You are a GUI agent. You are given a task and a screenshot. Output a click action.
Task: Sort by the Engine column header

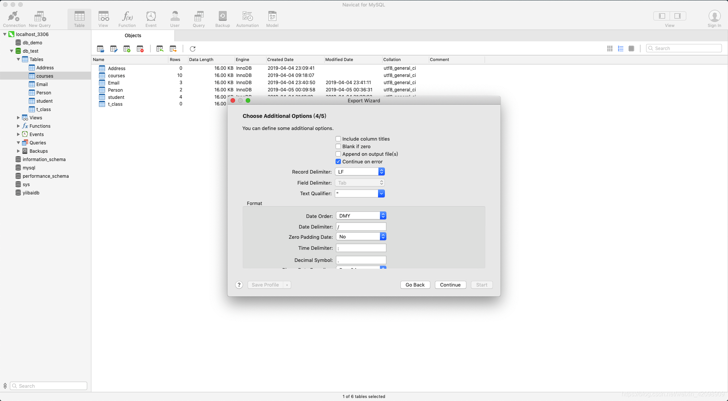[249, 60]
